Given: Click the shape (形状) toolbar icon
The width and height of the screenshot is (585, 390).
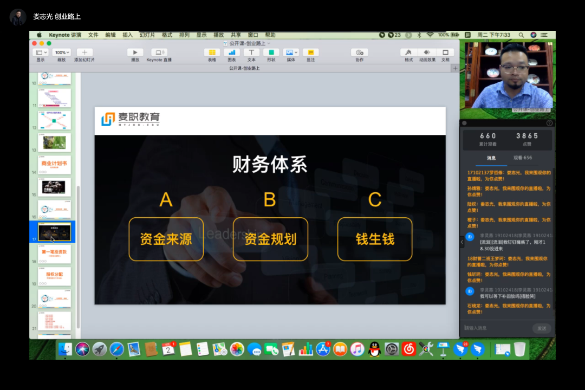Looking at the screenshot, I should point(271,53).
